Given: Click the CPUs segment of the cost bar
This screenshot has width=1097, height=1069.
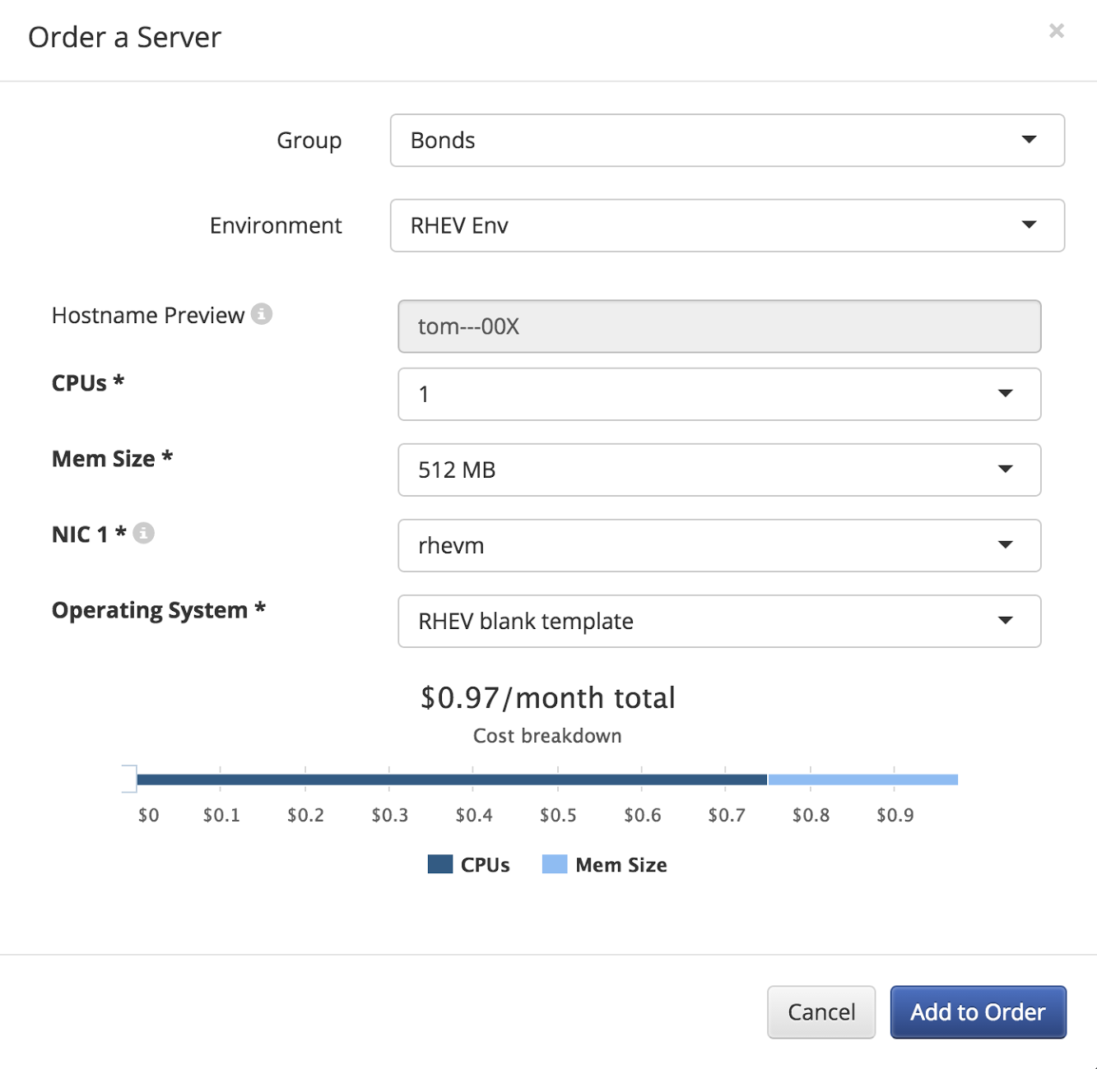Looking at the screenshot, I should 453,778.
